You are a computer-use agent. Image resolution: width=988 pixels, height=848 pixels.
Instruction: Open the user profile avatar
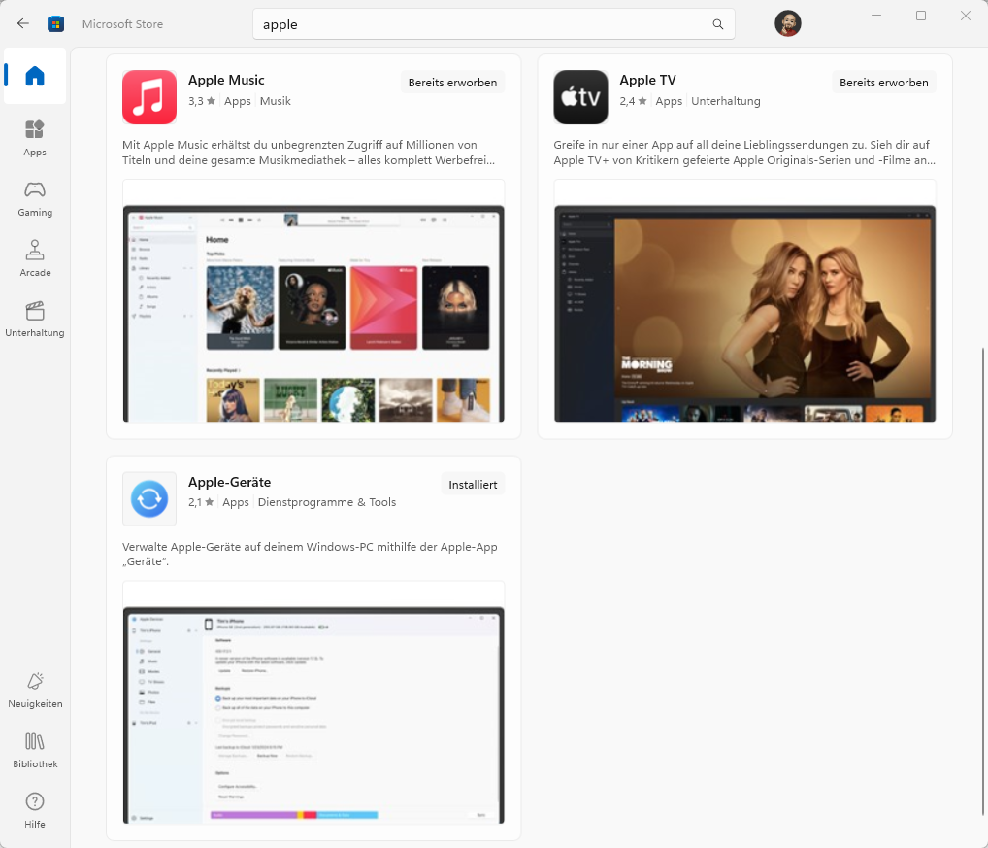788,24
